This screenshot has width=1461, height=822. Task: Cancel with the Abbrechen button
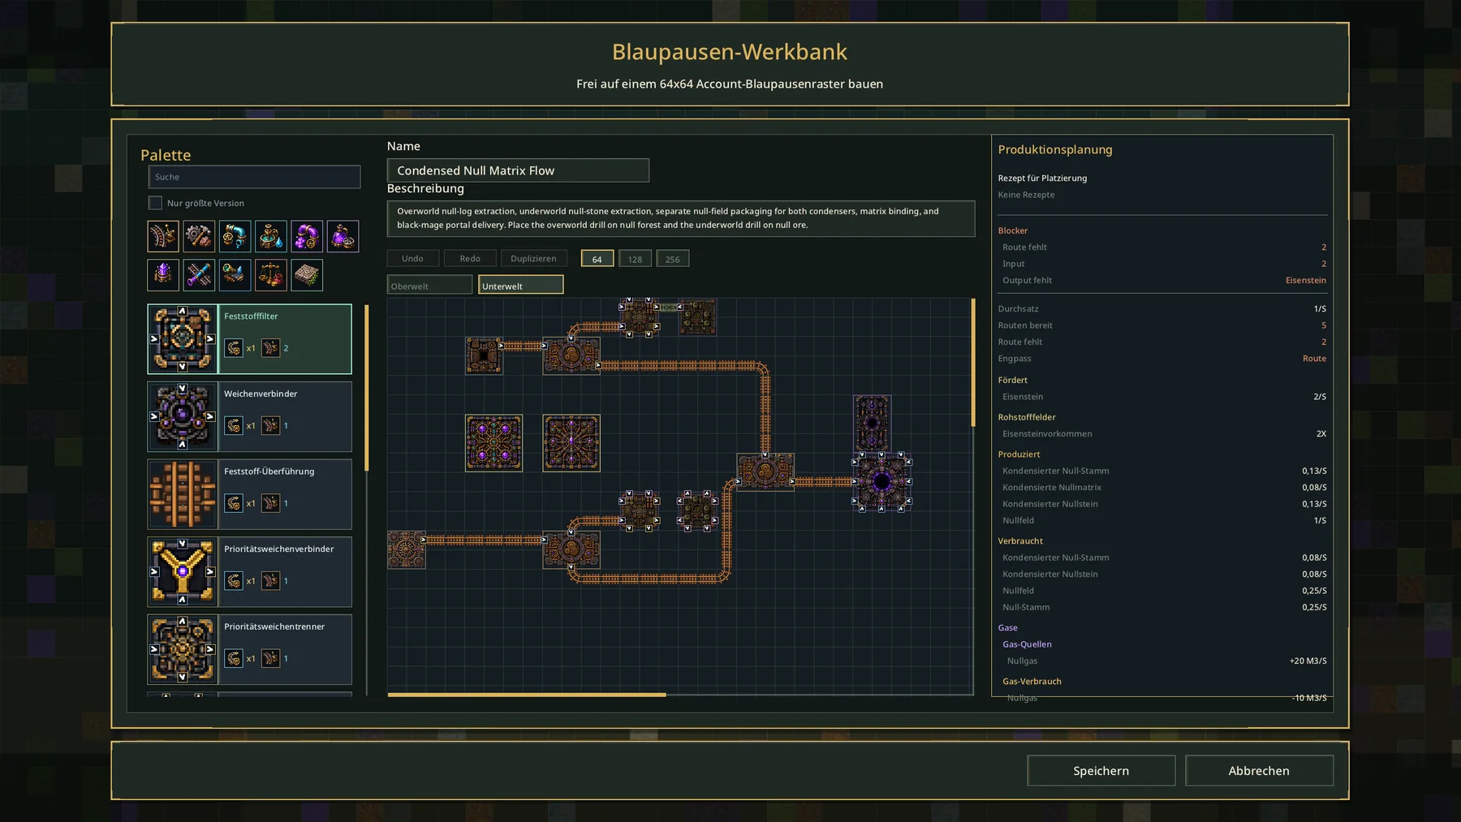pyautogui.click(x=1259, y=770)
